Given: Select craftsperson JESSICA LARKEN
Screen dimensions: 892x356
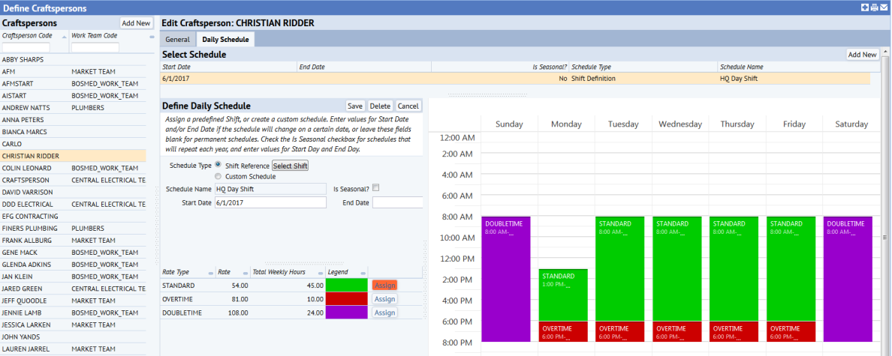Looking at the screenshot, I should pos(73,325).
